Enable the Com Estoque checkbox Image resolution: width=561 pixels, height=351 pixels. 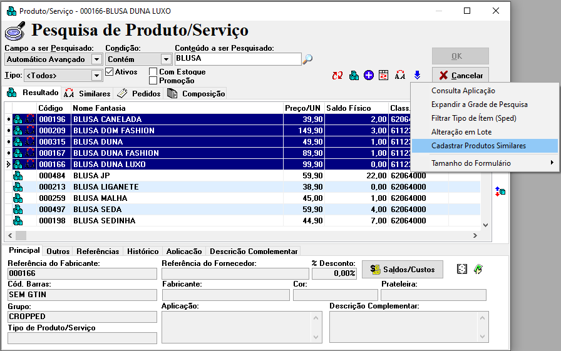(x=153, y=72)
